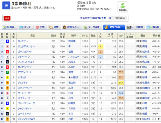Click the IPAT ticket purchase icon
Viewport: 161px width, 123px height.
point(122,7)
